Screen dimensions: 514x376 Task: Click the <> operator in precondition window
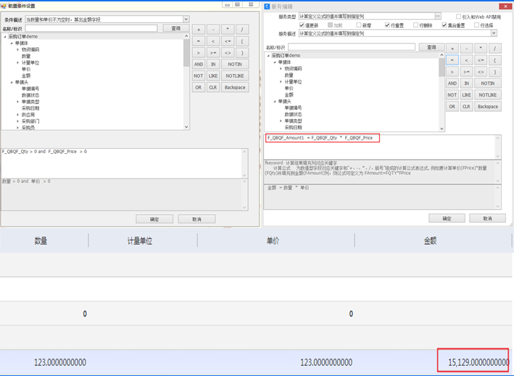point(228,53)
